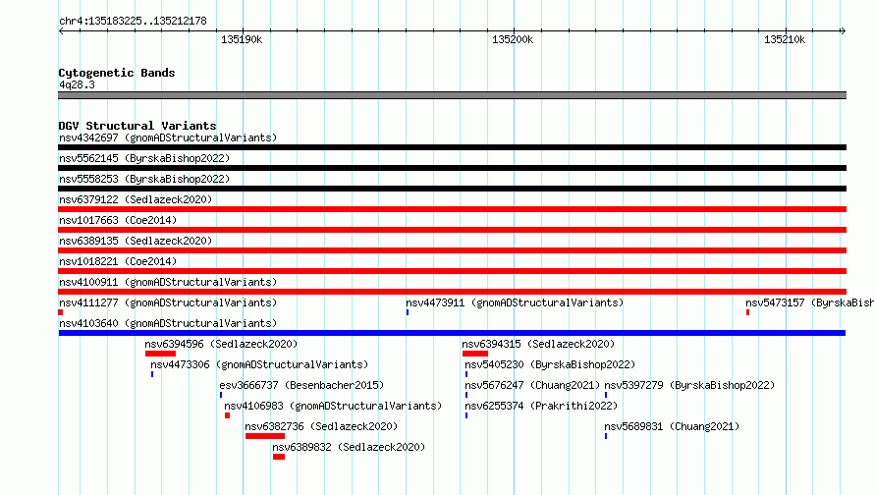
Task: Click nsv4103640 gnomAD variant label
Action: tap(168, 323)
